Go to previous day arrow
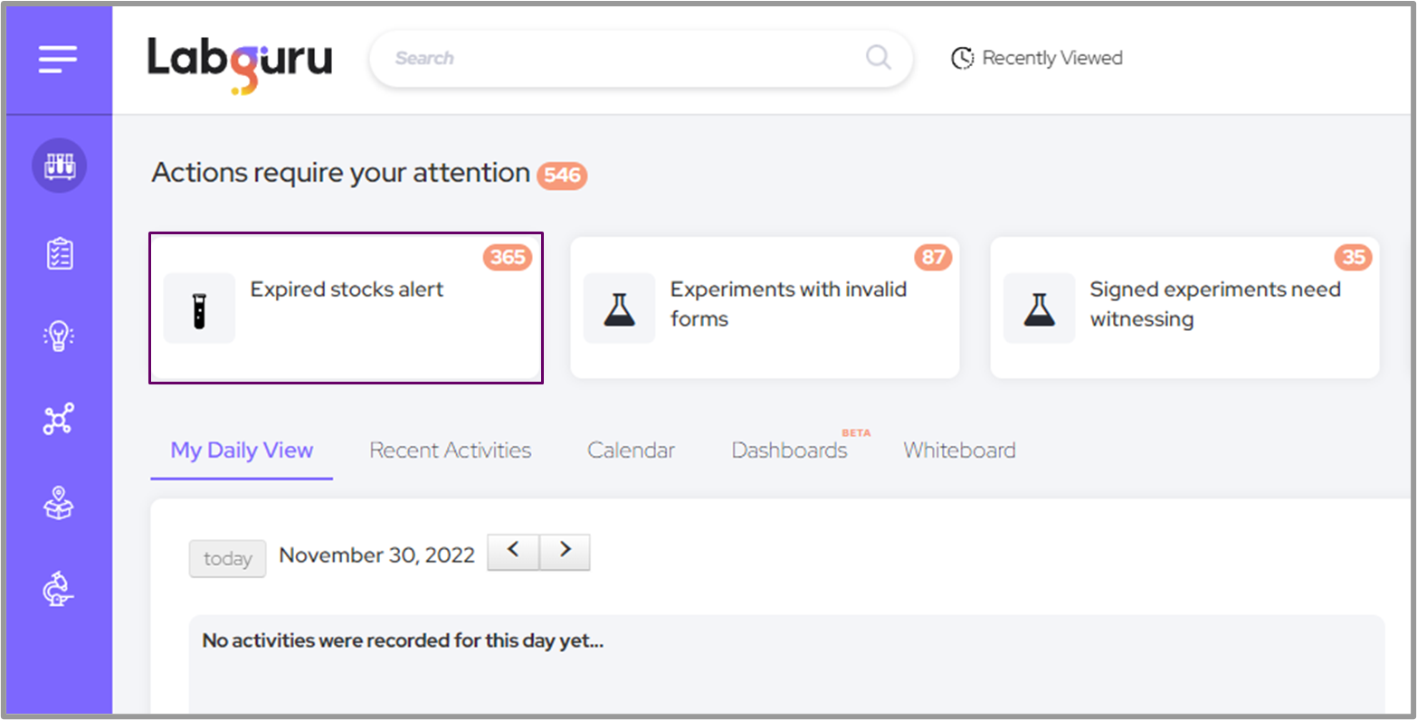This screenshot has width=1417, height=720. 513,552
